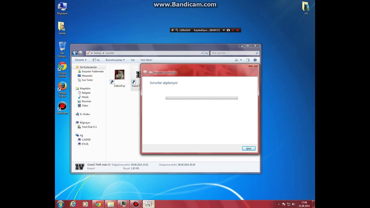Open the Geri Dönüşüm recycle bin

62,50
